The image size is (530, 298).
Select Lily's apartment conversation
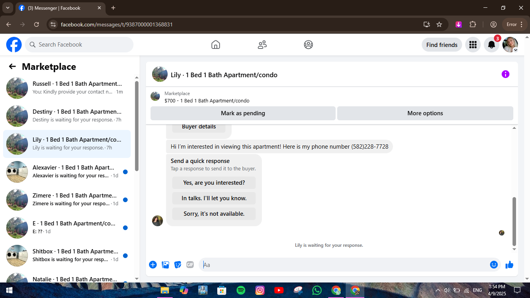click(67, 144)
